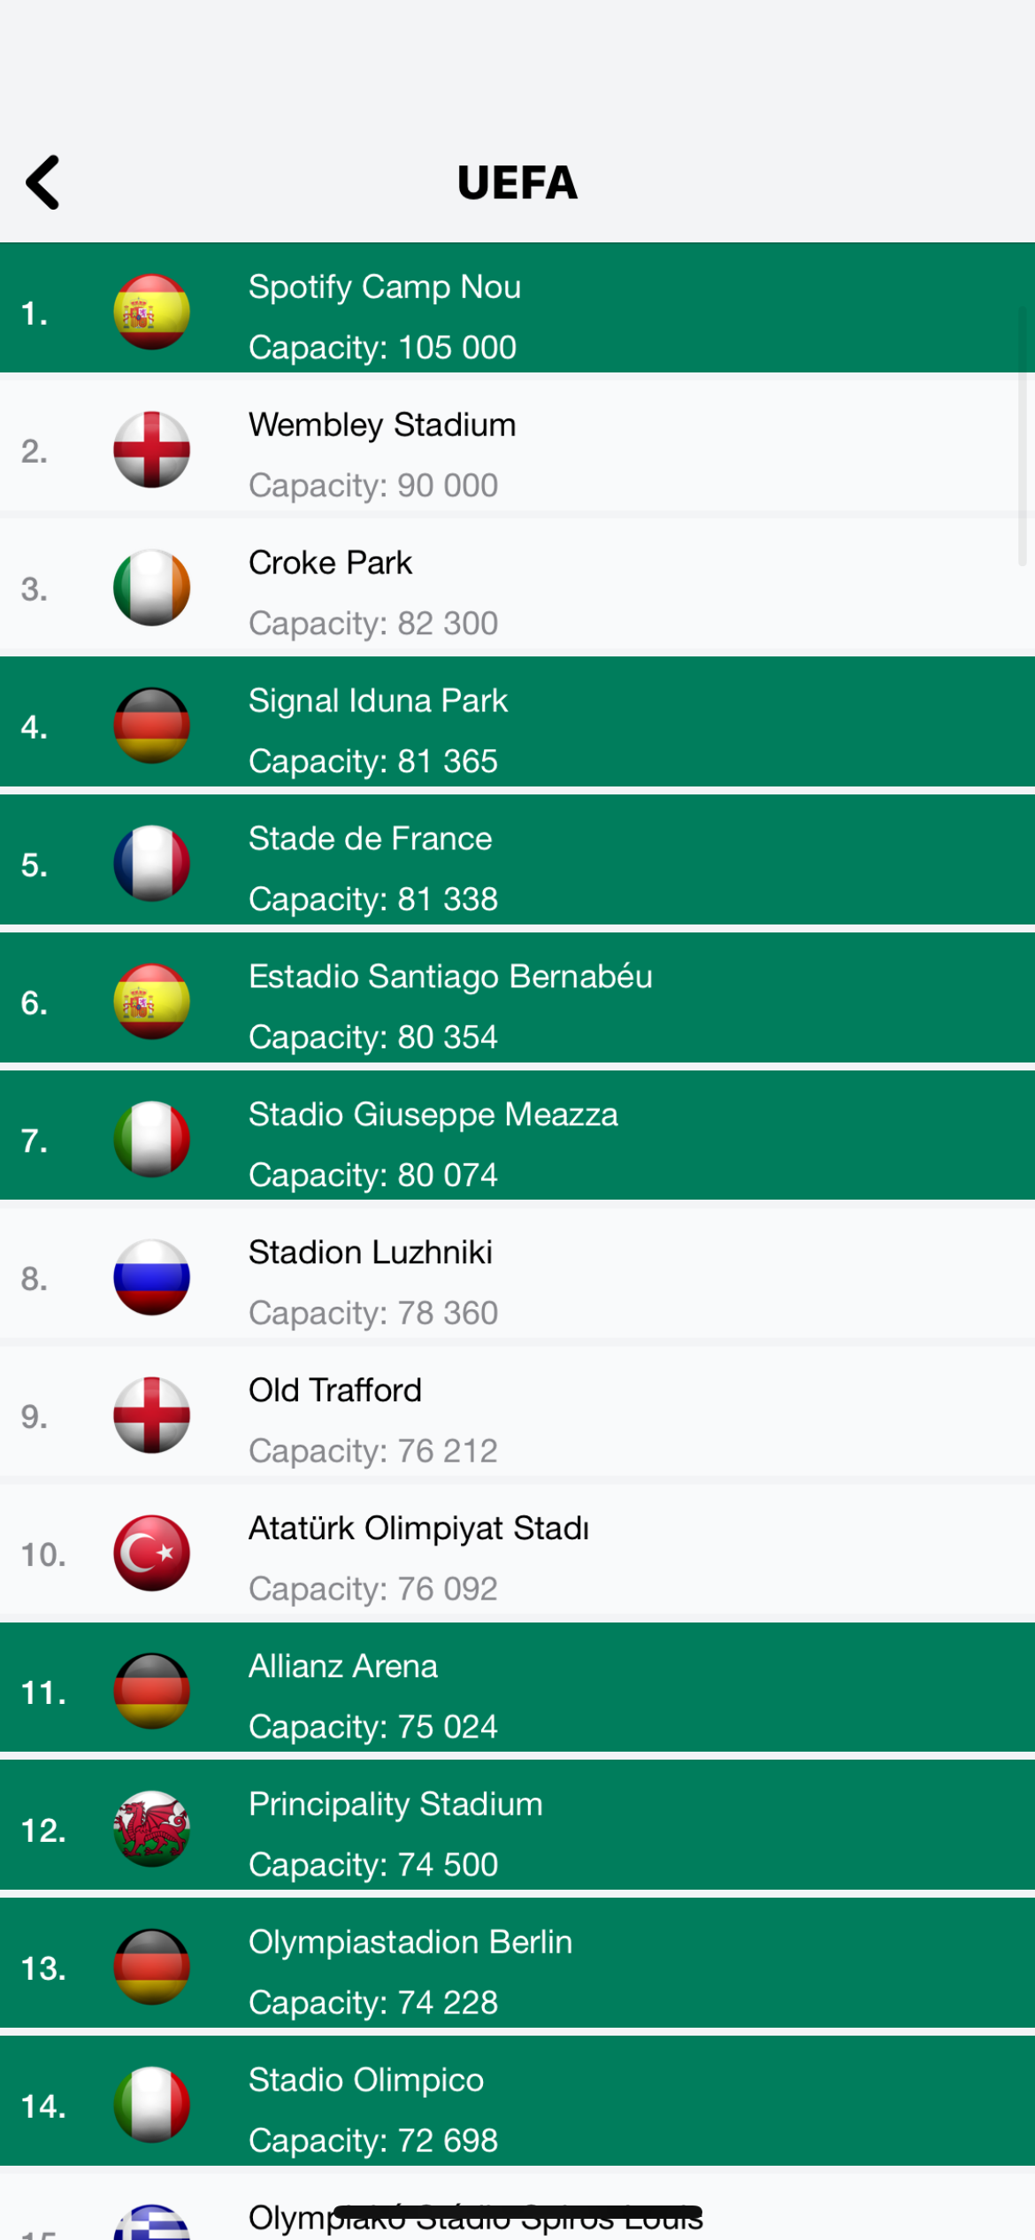Tap the UEFA page title
This screenshot has height=2240, width=1035.
pos(517,183)
